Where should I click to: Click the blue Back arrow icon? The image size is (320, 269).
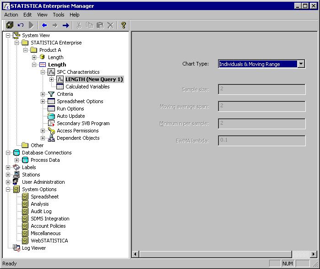click(x=44, y=25)
